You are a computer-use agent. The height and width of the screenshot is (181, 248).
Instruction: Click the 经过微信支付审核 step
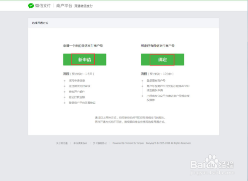[79, 86]
